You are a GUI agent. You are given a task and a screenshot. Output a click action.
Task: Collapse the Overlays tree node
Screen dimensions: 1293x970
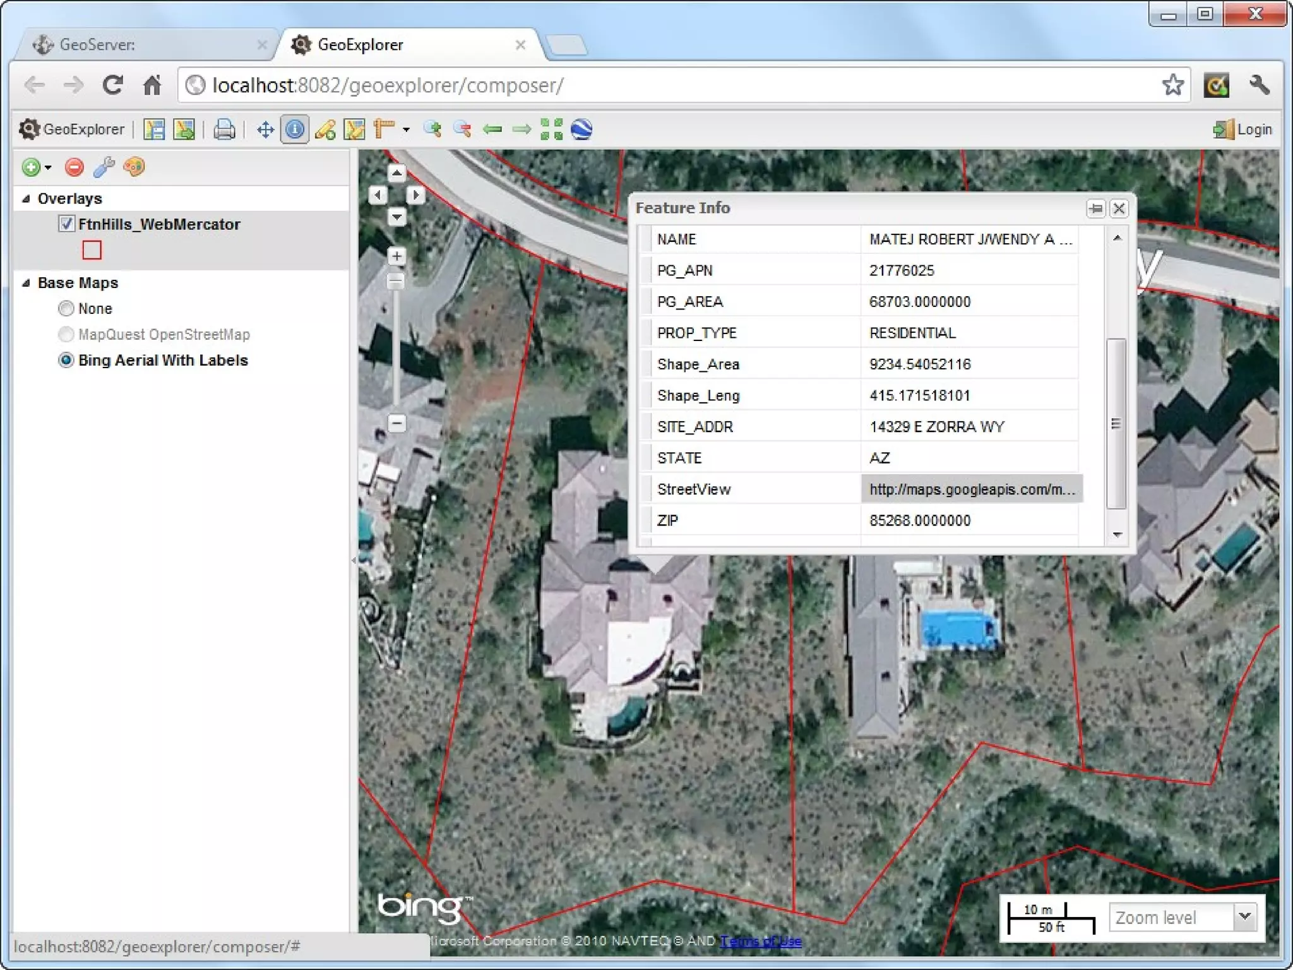26,198
